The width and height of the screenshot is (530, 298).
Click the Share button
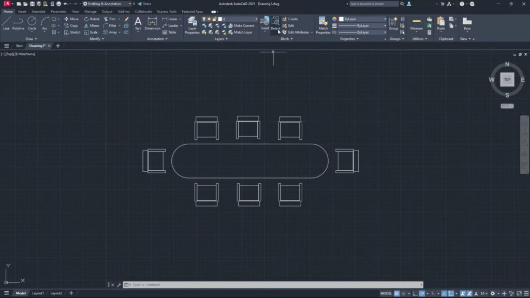(x=145, y=4)
